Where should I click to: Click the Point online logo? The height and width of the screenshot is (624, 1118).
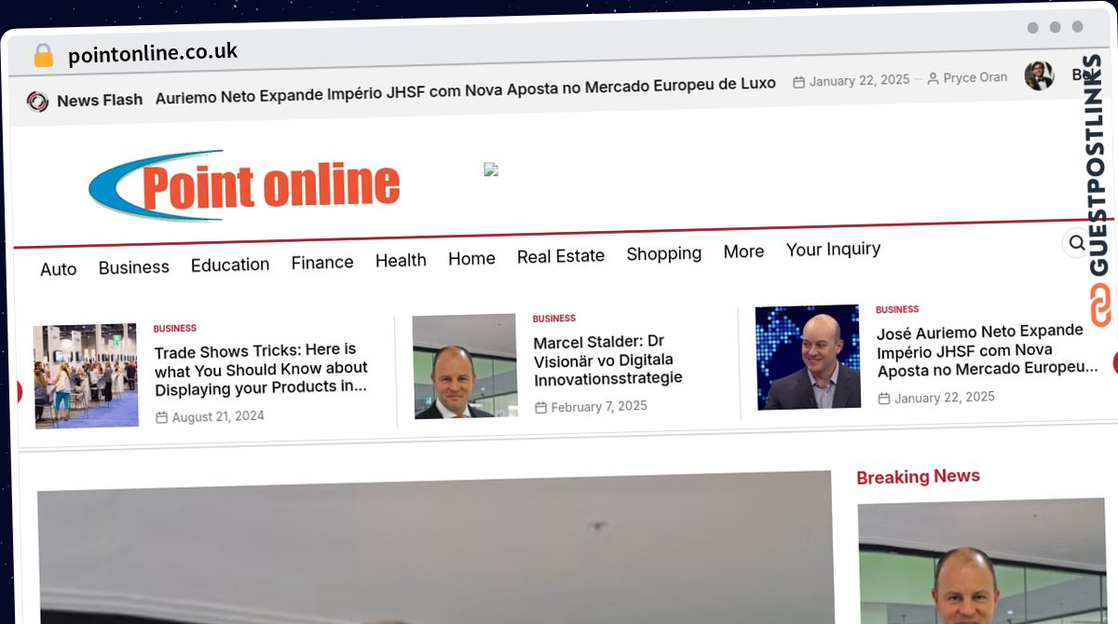pyautogui.click(x=244, y=185)
